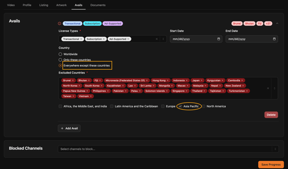Click the +27 countries summary badge
Screen dimensions: 288x169
click(x=268, y=24)
